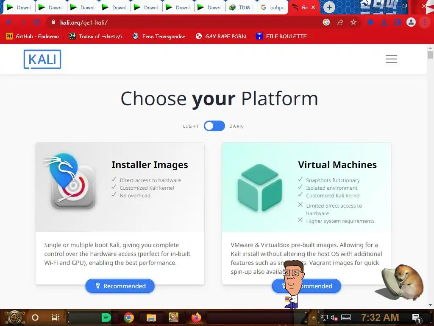The width and height of the screenshot is (434, 326).
Task: Click Recommended under Virtual Machines
Action: click(x=306, y=286)
